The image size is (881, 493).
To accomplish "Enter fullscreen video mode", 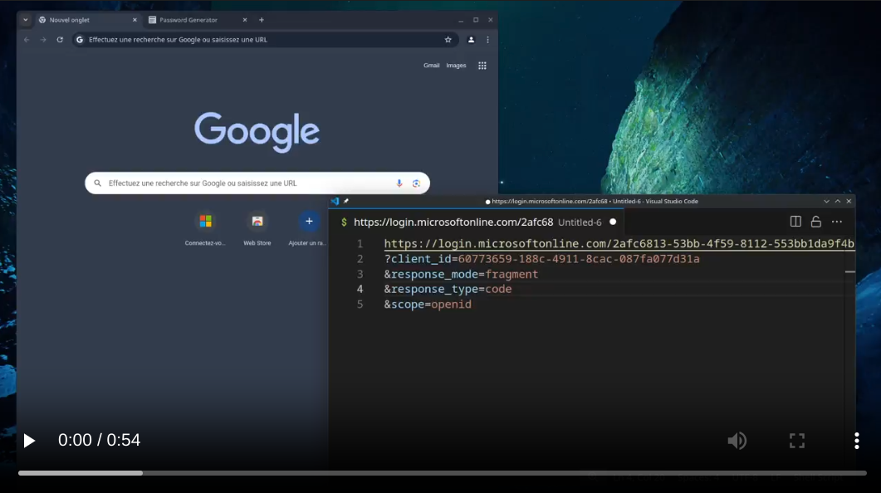I will click(x=797, y=441).
